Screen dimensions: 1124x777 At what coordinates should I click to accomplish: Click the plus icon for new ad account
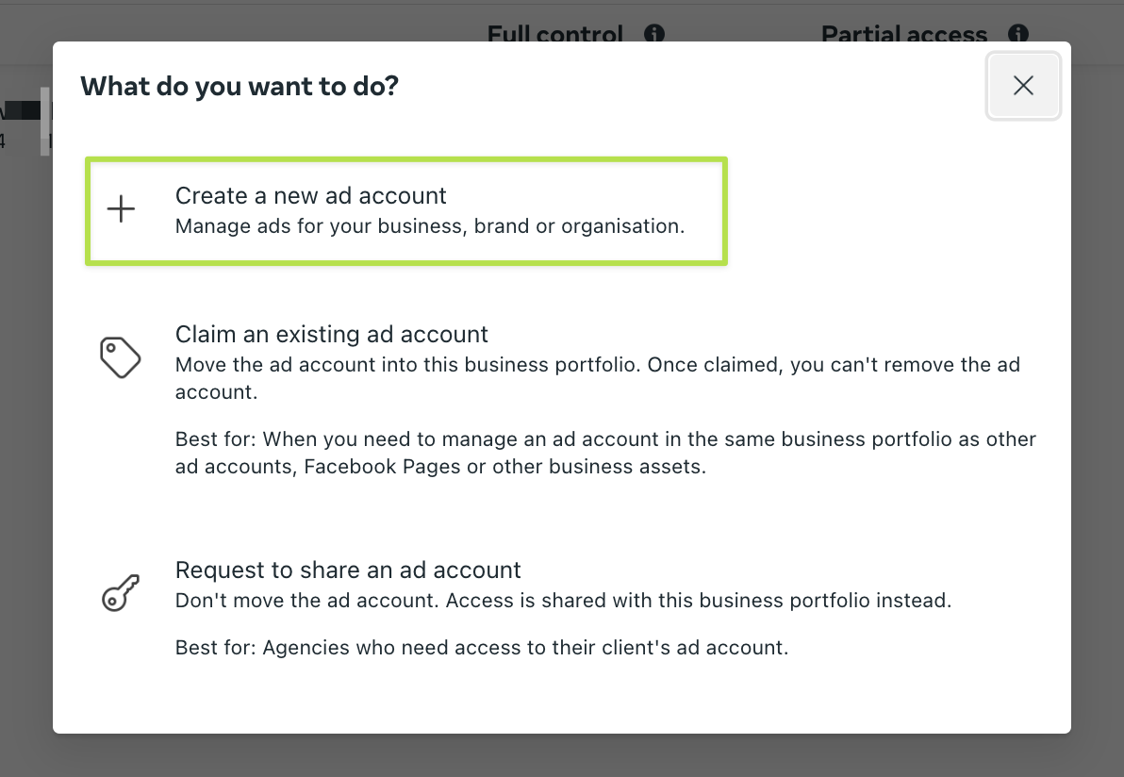click(x=121, y=209)
